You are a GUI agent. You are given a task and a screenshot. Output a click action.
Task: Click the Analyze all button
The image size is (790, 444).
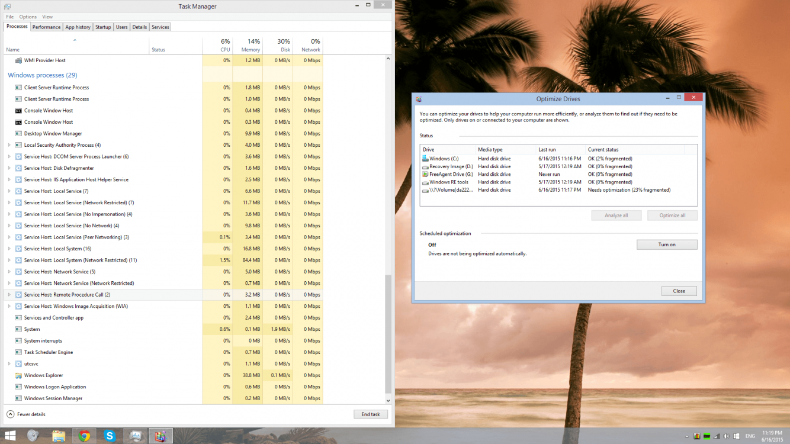[616, 215]
